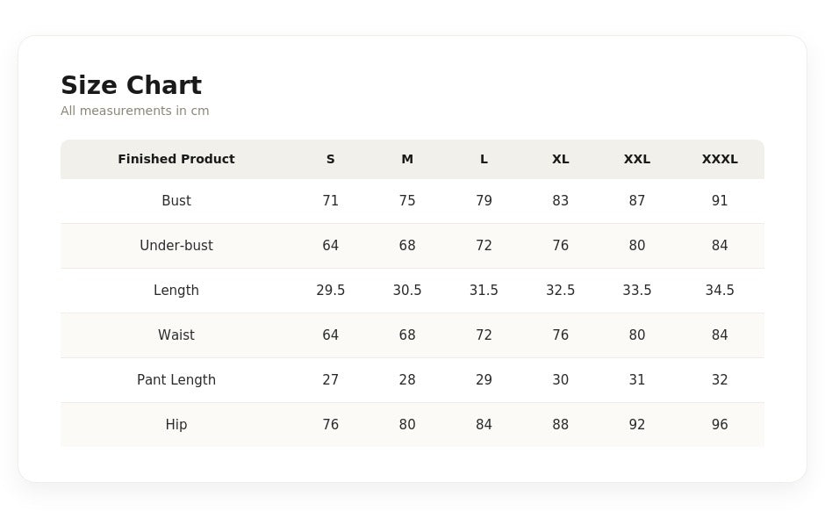Viewport: 825px width, 518px height.
Task: Click the Waist row label
Action: (176, 335)
